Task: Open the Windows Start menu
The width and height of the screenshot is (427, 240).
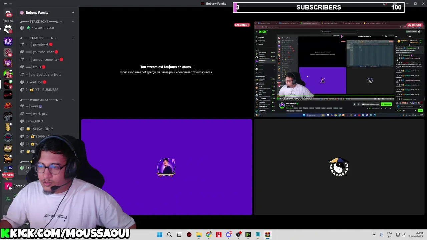Action: [x=160, y=235]
